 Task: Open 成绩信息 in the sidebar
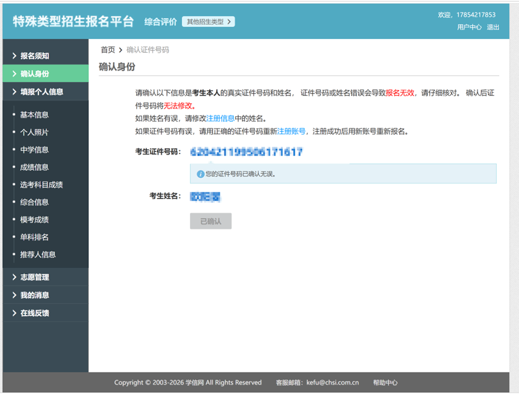[x=34, y=167]
